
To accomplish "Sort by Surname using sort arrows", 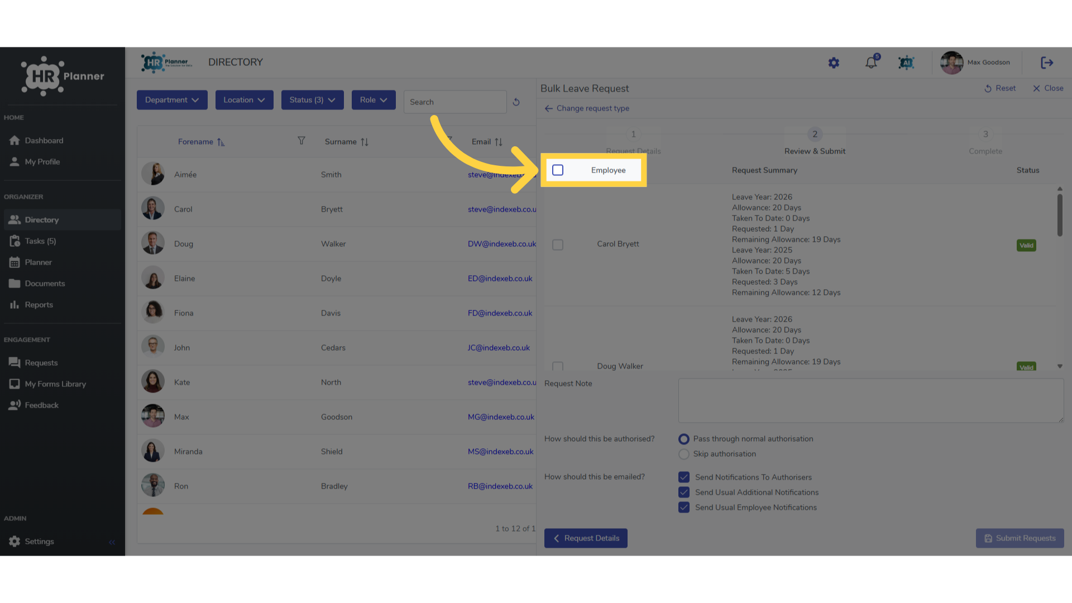I will pyautogui.click(x=365, y=142).
